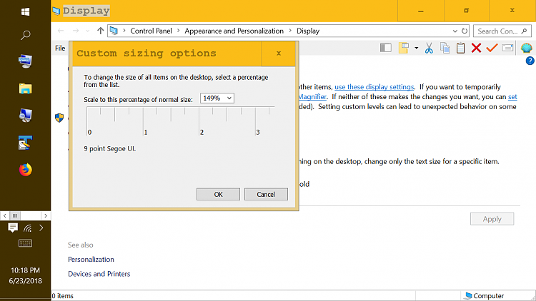Open the first monitor app on taskbar
The height and width of the screenshot is (301, 536).
pyautogui.click(x=25, y=61)
